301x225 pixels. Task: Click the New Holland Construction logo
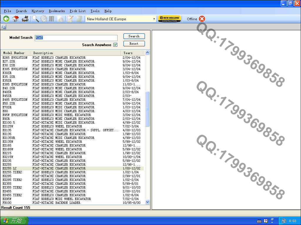[169, 19]
